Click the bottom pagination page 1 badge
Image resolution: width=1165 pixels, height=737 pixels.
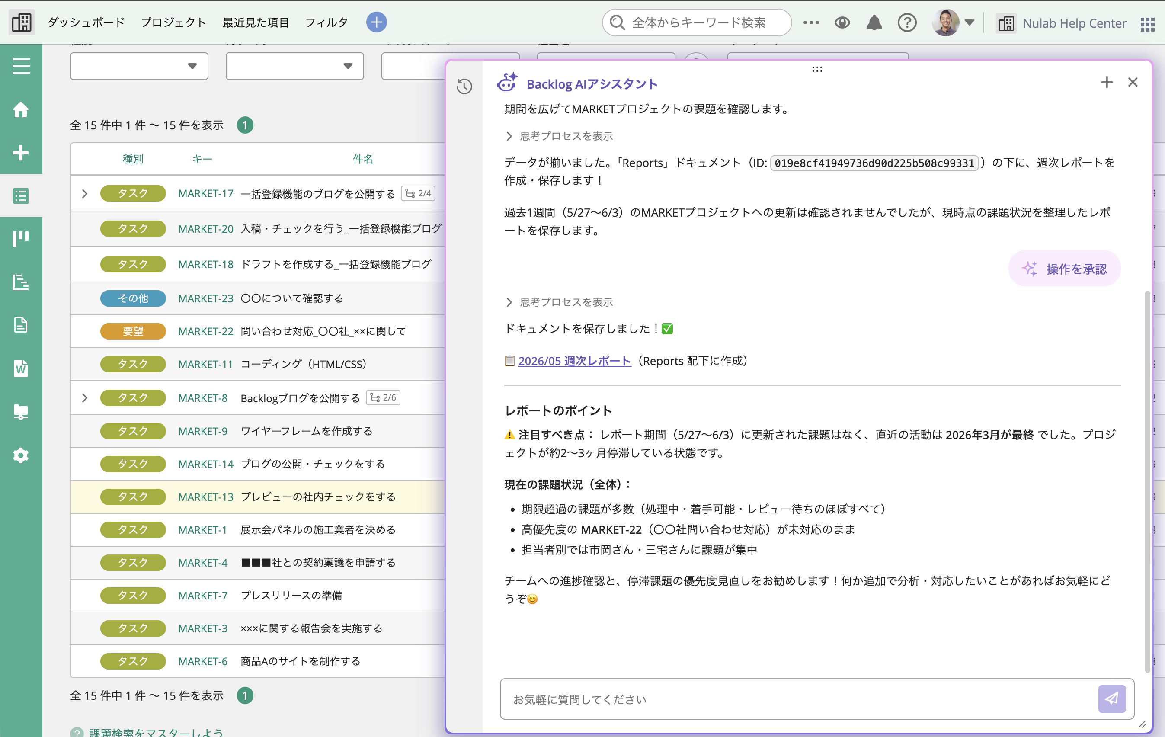245,695
